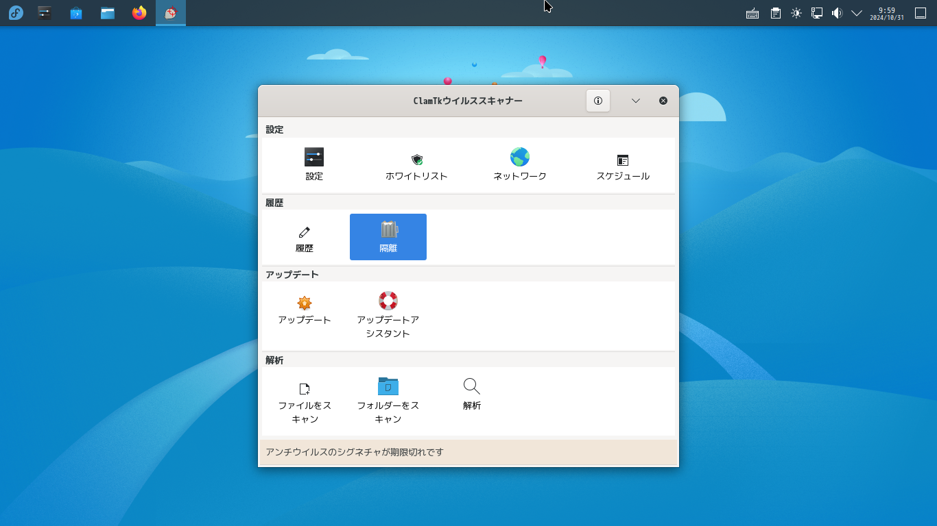Open the スケジュール (Schedule) tool

(x=621, y=164)
